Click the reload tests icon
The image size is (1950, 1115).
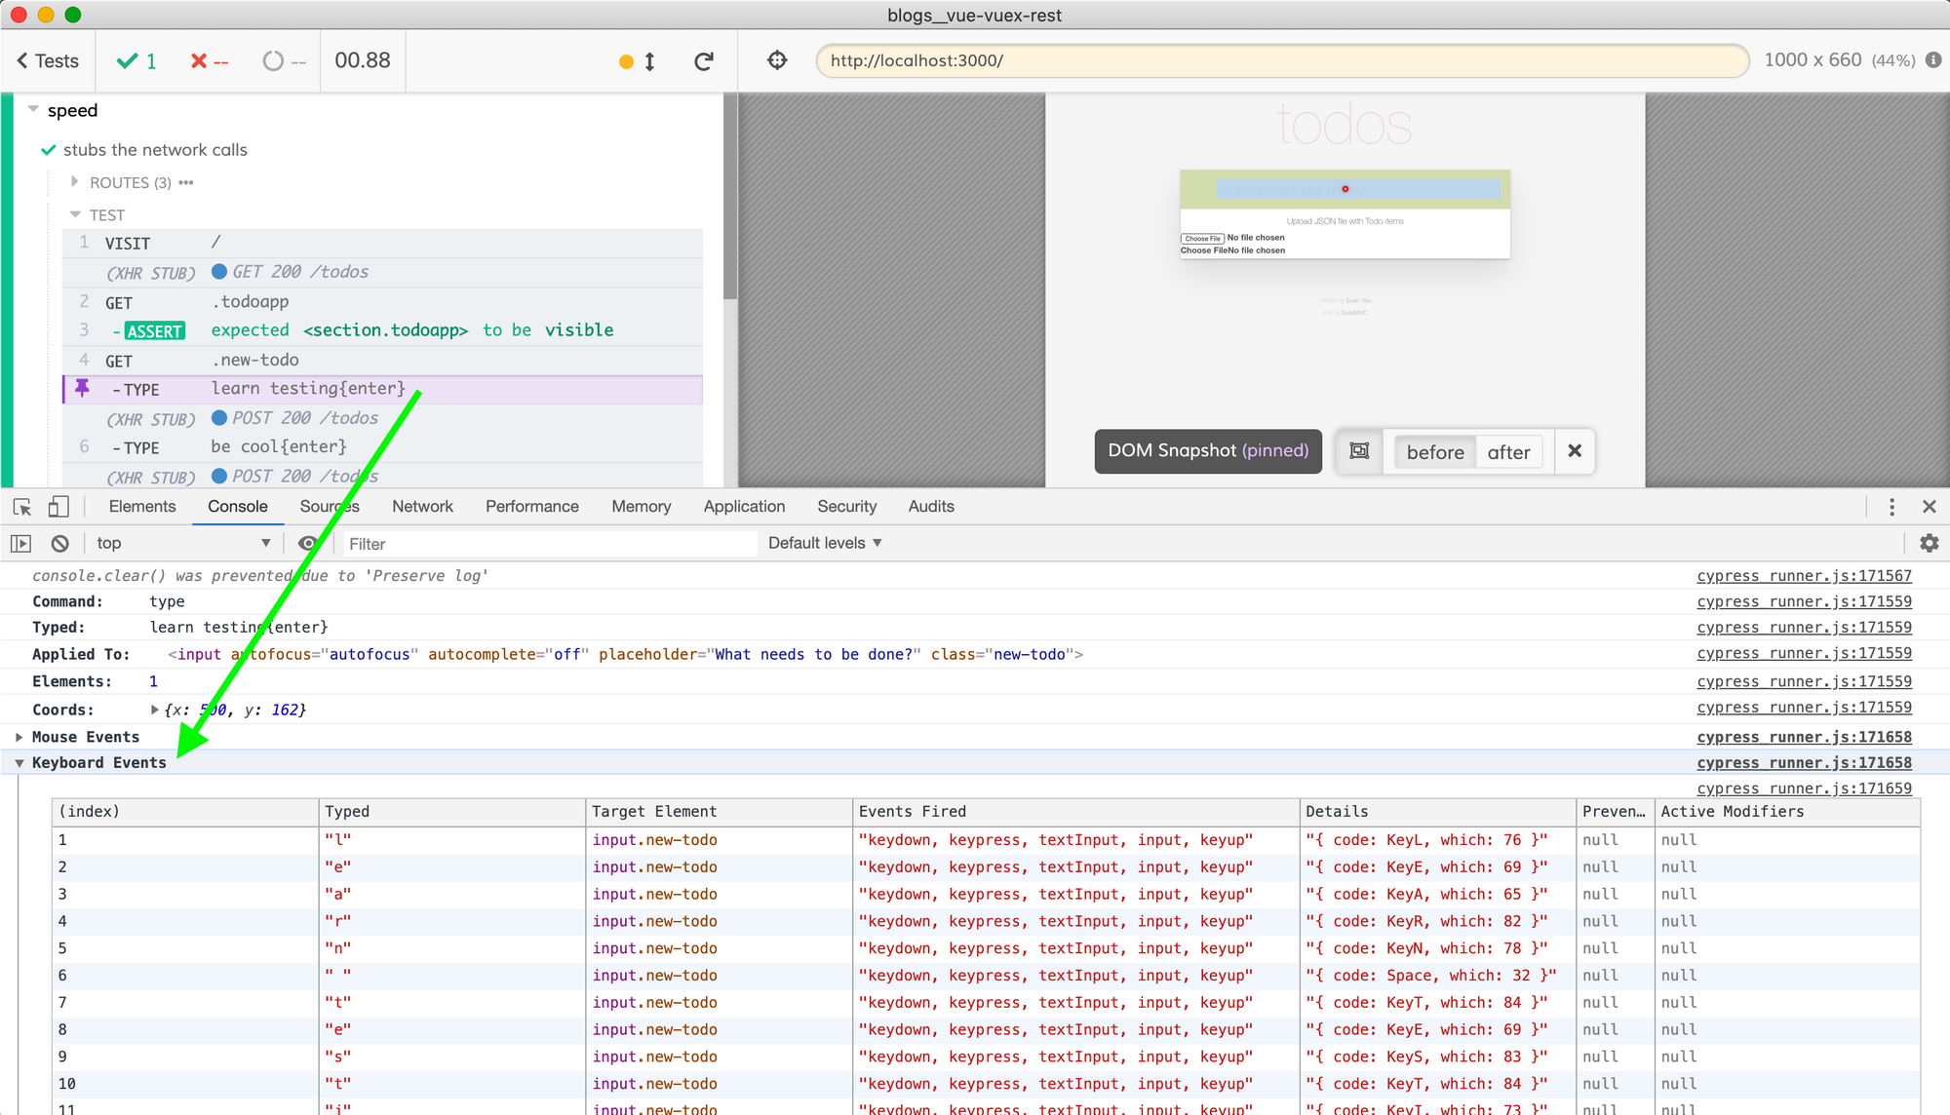pos(703,61)
